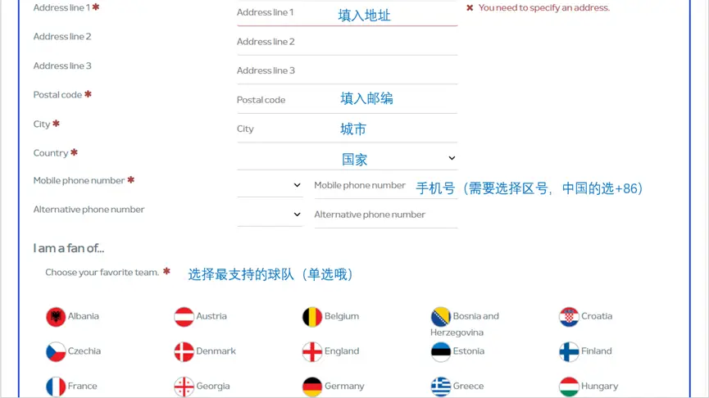Focus the Alternative phone number field
The height and width of the screenshot is (398, 709).
click(386, 215)
